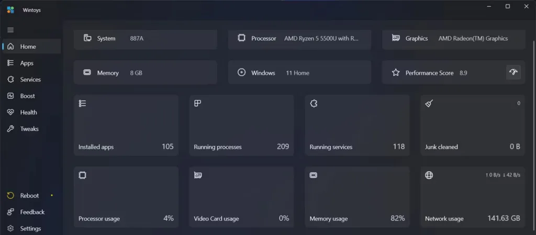
Task: Click the Installed apps label
Action: [x=96, y=147]
